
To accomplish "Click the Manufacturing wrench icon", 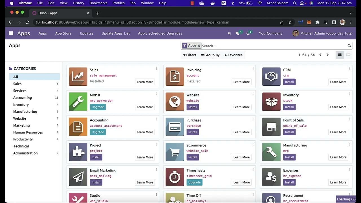I will click(x=271, y=152).
